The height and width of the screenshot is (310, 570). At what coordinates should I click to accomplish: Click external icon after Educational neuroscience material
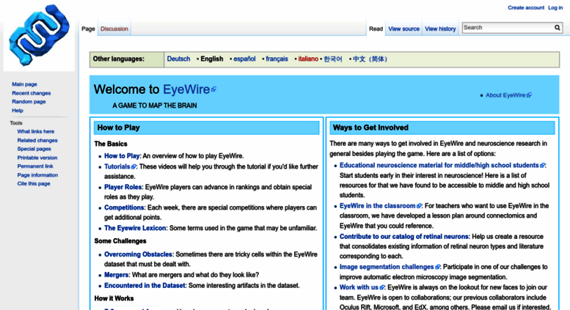click(542, 166)
